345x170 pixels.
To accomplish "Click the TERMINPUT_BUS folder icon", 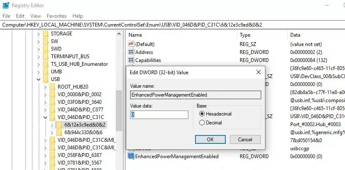I will coord(45,57).
